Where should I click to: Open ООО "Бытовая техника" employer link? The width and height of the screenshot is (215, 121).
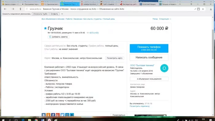coord(142,65)
